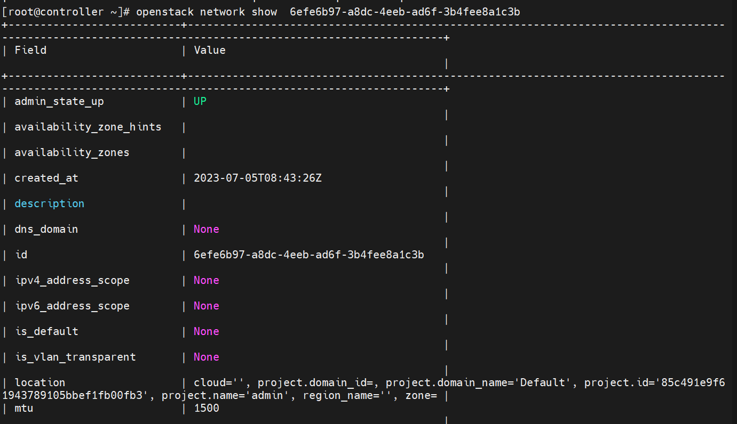Click the dns_domain field name
737x424 pixels.
click(x=46, y=229)
